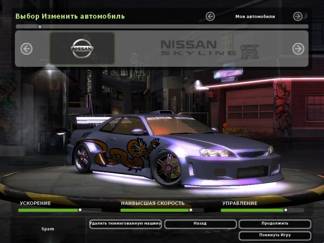Click the Nissan Skyline GT-R name banner
Image resolution: width=324 pixels, height=243 pixels.
pos(209,49)
